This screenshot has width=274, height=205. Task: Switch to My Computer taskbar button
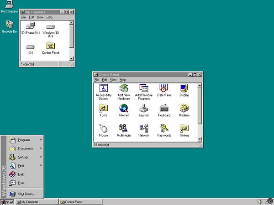point(37,202)
